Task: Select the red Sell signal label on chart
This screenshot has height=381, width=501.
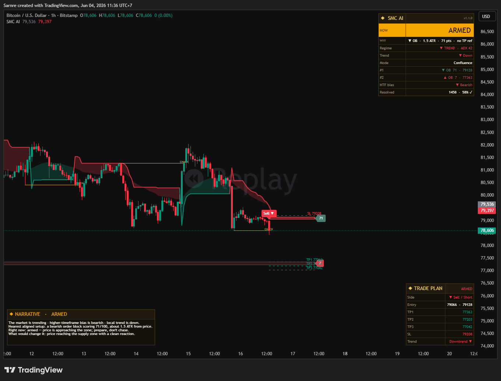Action: 268,214
